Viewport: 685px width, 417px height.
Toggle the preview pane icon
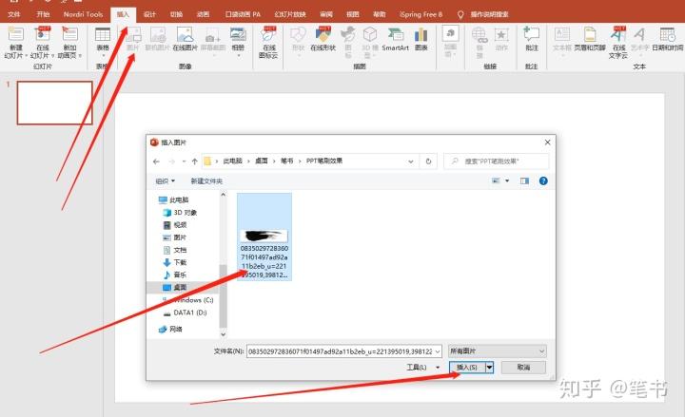point(524,181)
